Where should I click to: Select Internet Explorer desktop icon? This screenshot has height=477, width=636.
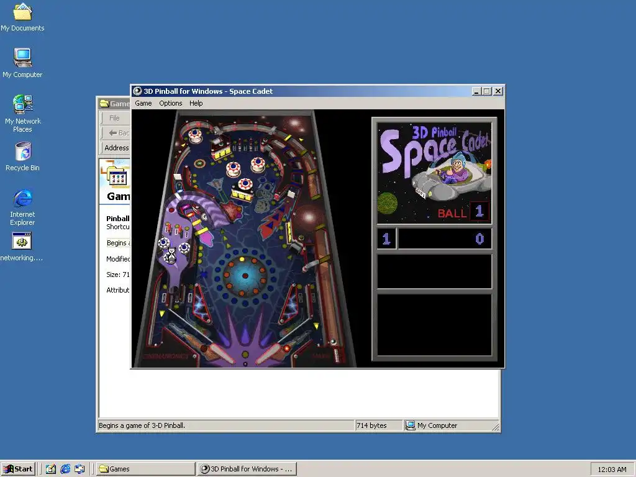(22, 207)
